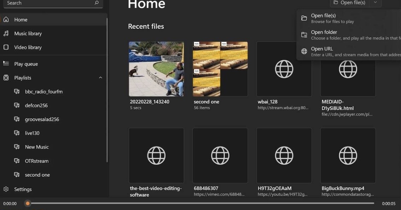Click the live130 playlist icon
This screenshot has height=210, width=401.
17,133
